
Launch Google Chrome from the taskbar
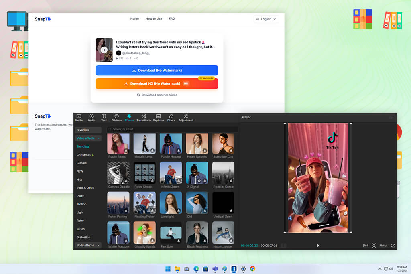(x=252, y=269)
